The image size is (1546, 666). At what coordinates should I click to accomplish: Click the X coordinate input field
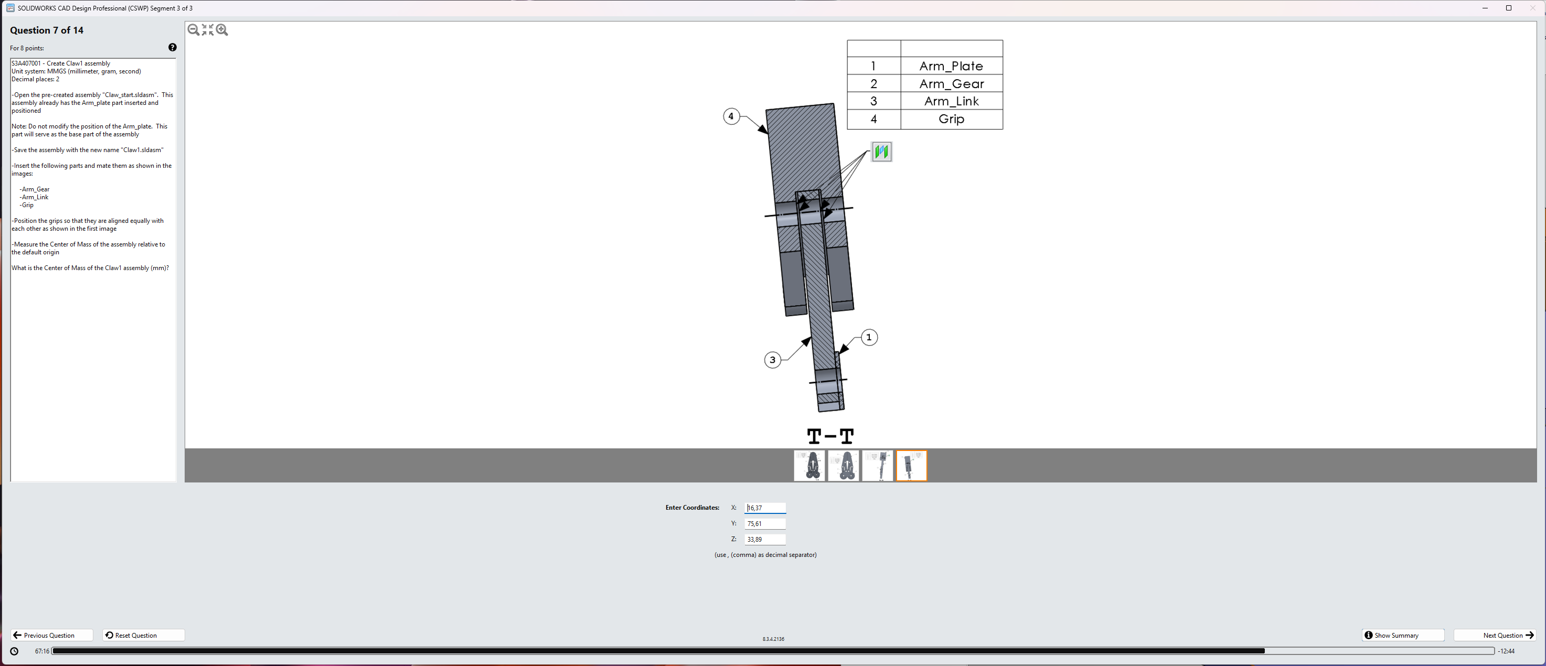click(x=764, y=508)
